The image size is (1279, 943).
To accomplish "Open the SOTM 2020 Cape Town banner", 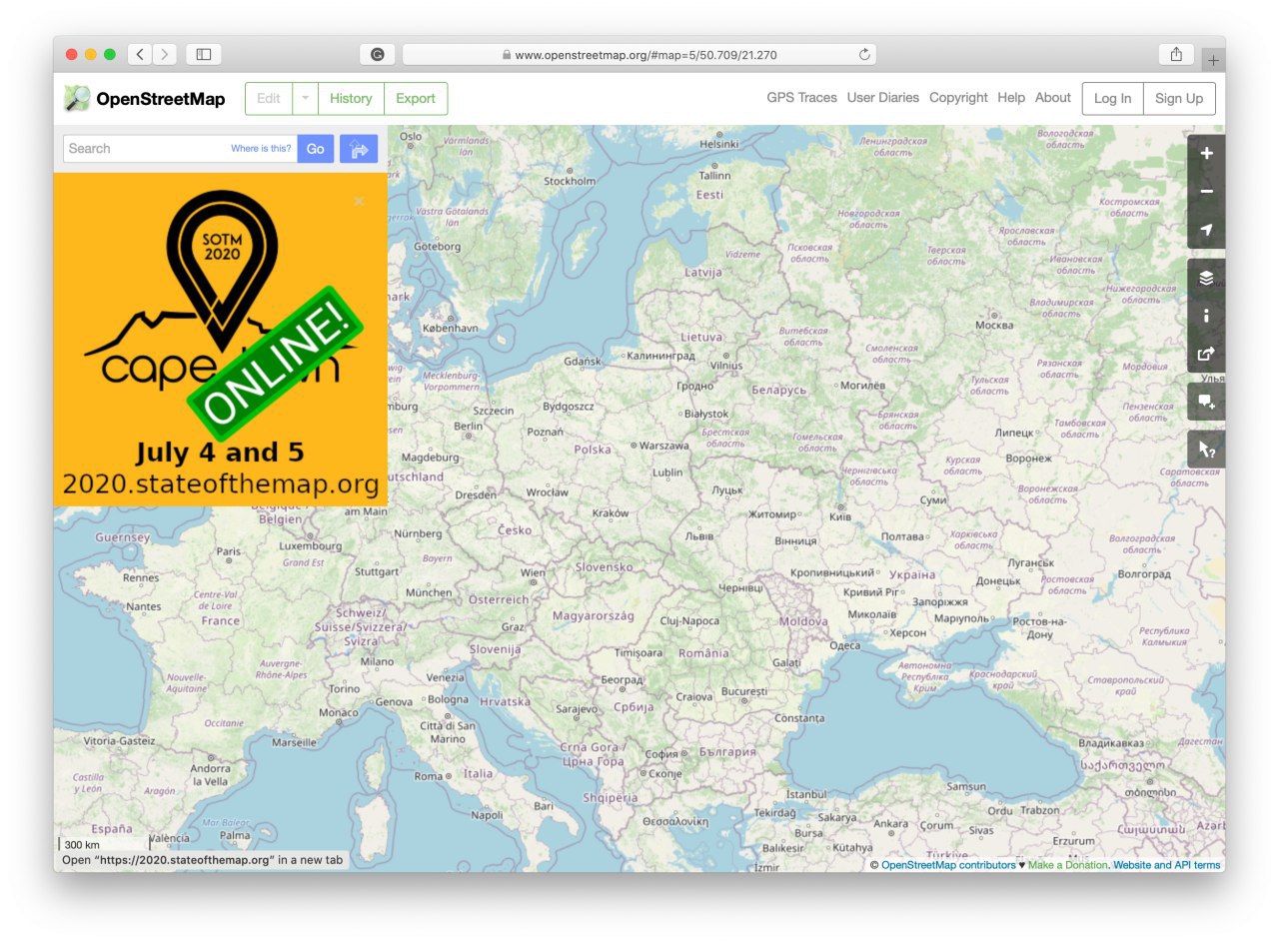I will pyautogui.click(x=220, y=340).
